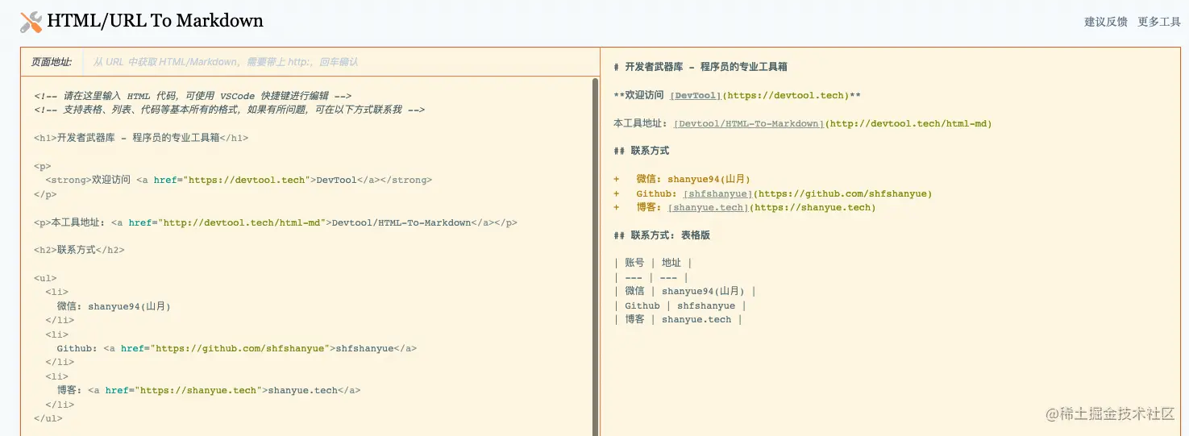Click the HTML/URL To Markdown title
This screenshot has height=436, width=1189.
pyautogui.click(x=155, y=21)
